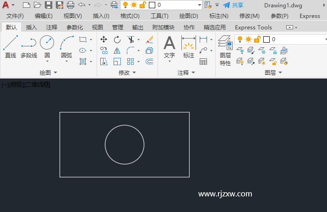Viewport: 327px width, 212px height.
Task: Activate the Mirror tool
Action: [x=117, y=50]
